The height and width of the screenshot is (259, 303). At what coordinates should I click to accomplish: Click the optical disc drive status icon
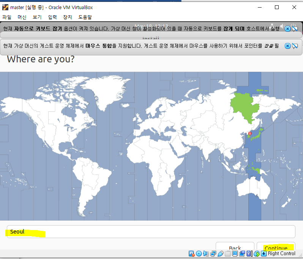(x=199, y=254)
